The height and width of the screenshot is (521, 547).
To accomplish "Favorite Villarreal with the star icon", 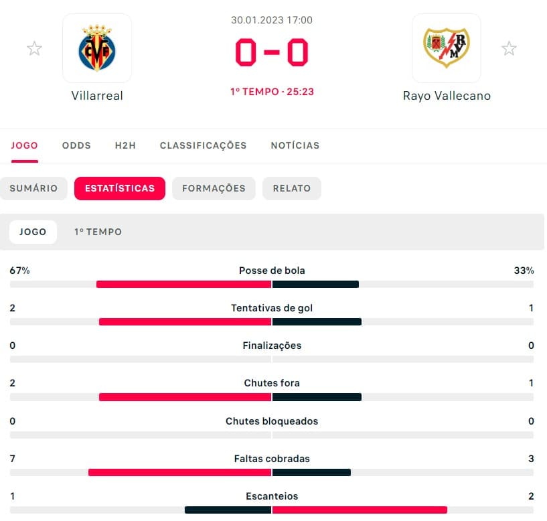I will [34, 48].
